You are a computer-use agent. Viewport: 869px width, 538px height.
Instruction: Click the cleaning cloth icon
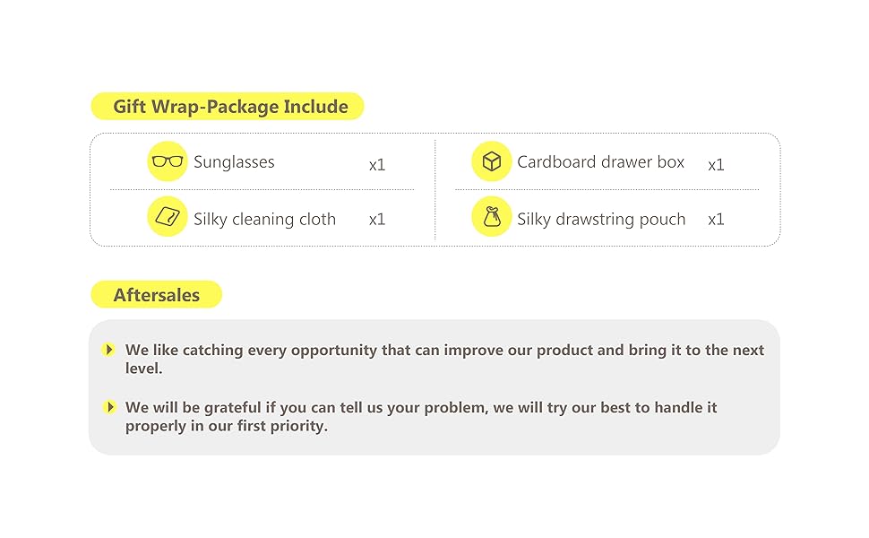coord(168,217)
